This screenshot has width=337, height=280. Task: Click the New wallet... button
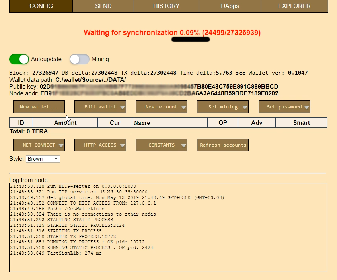39,107
